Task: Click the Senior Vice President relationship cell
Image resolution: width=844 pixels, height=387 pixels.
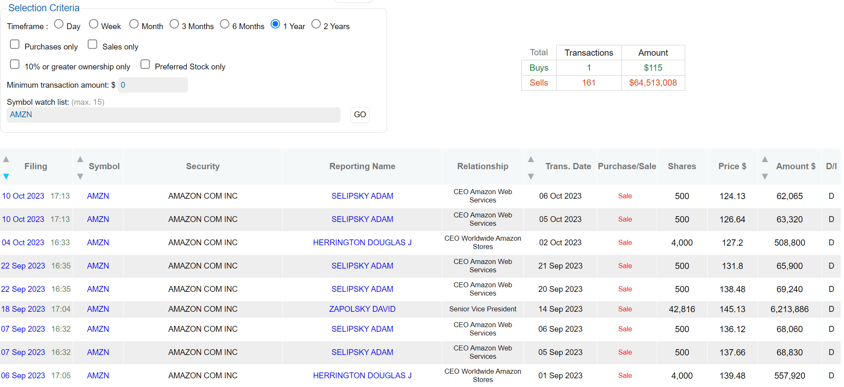Action: pos(483,309)
